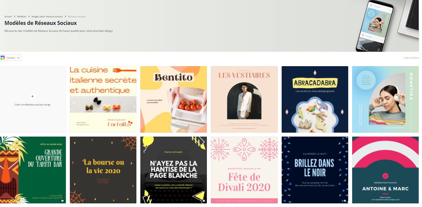Open the Abracadabra wooden toys template

pos(315,99)
